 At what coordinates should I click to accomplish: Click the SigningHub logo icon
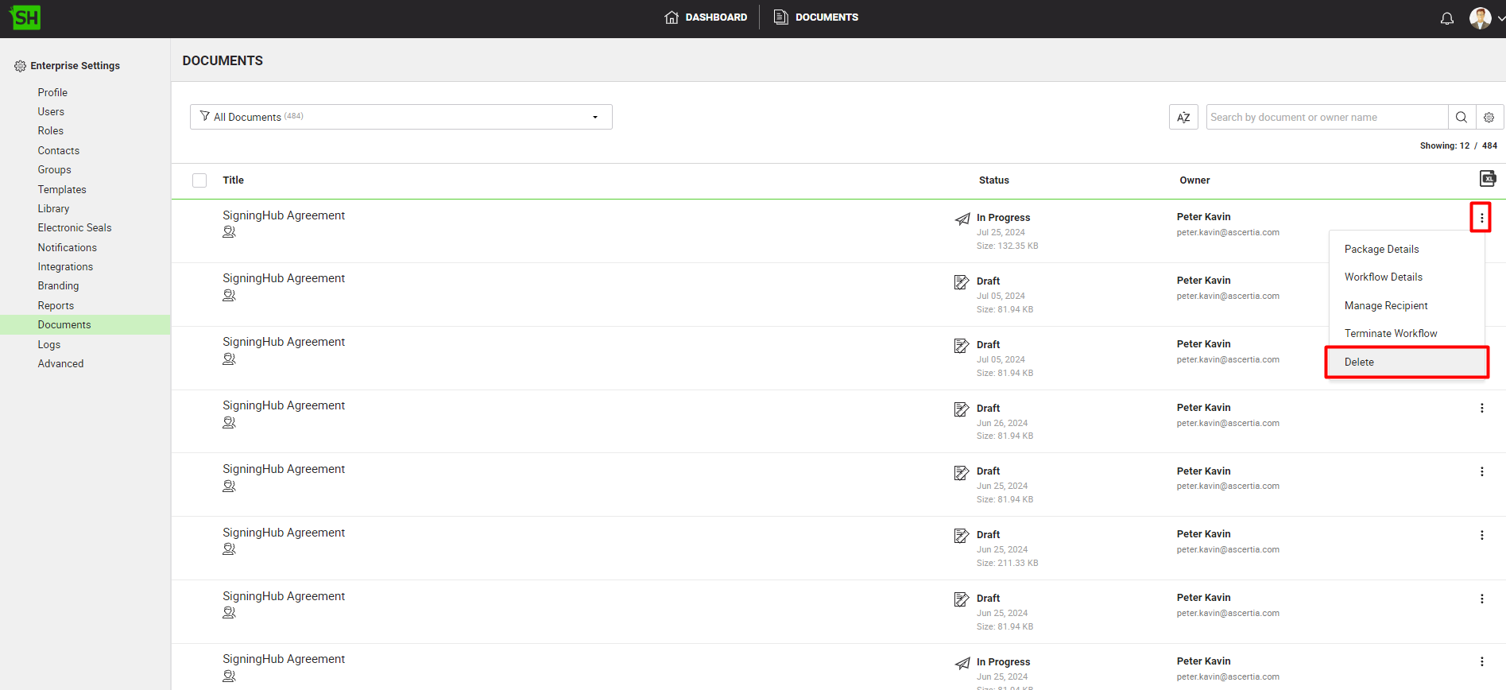click(x=25, y=17)
